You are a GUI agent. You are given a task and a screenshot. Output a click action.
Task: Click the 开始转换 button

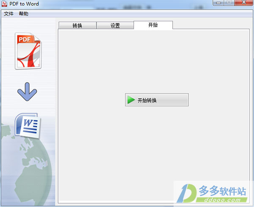[x=157, y=100]
